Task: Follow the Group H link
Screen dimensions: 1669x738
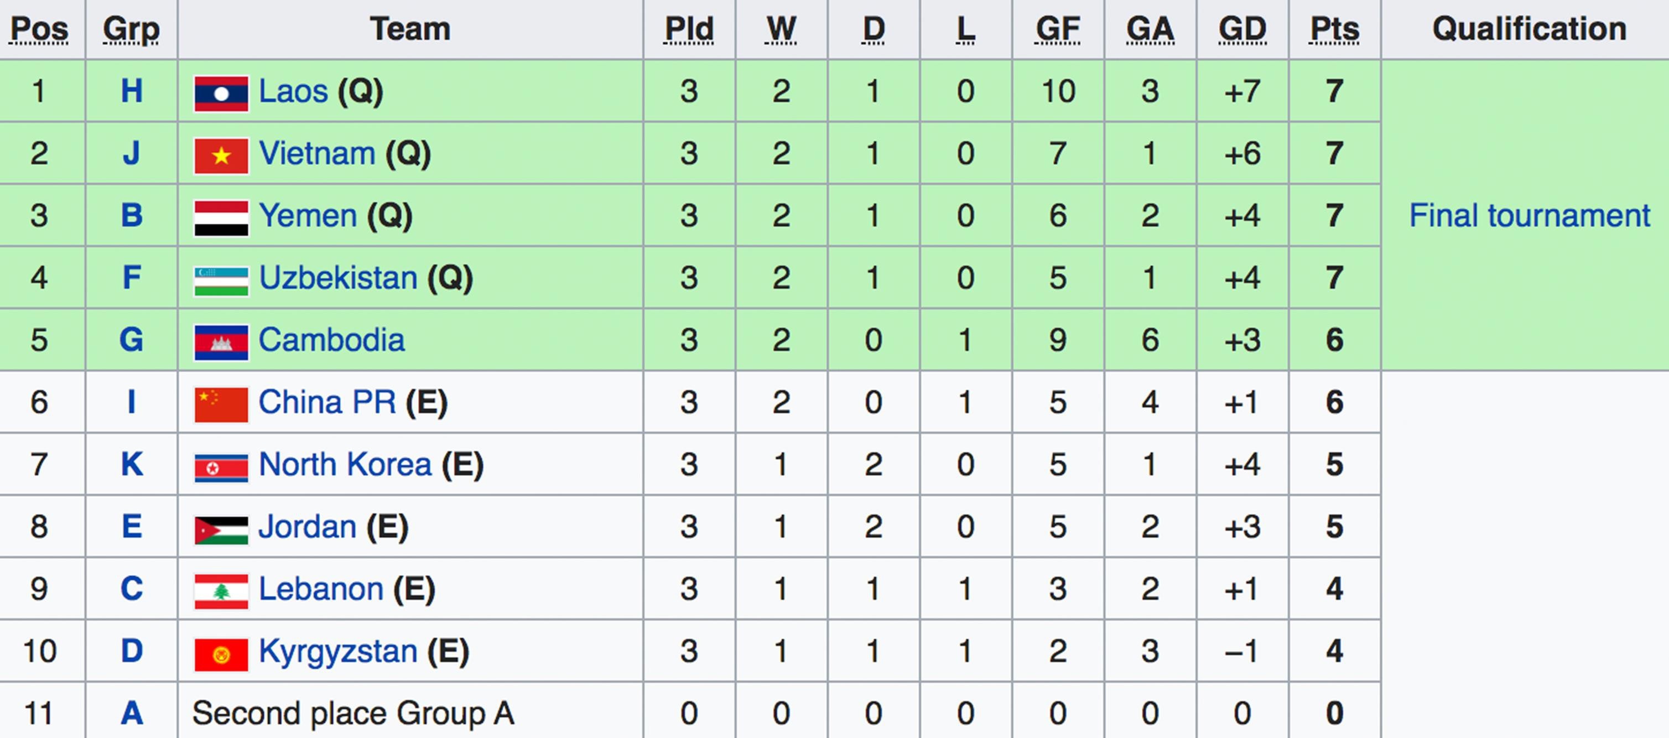Action: [x=132, y=91]
